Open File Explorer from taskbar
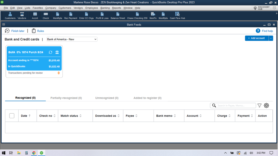Image resolution: width=278 pixels, height=156 pixels. pos(19,153)
